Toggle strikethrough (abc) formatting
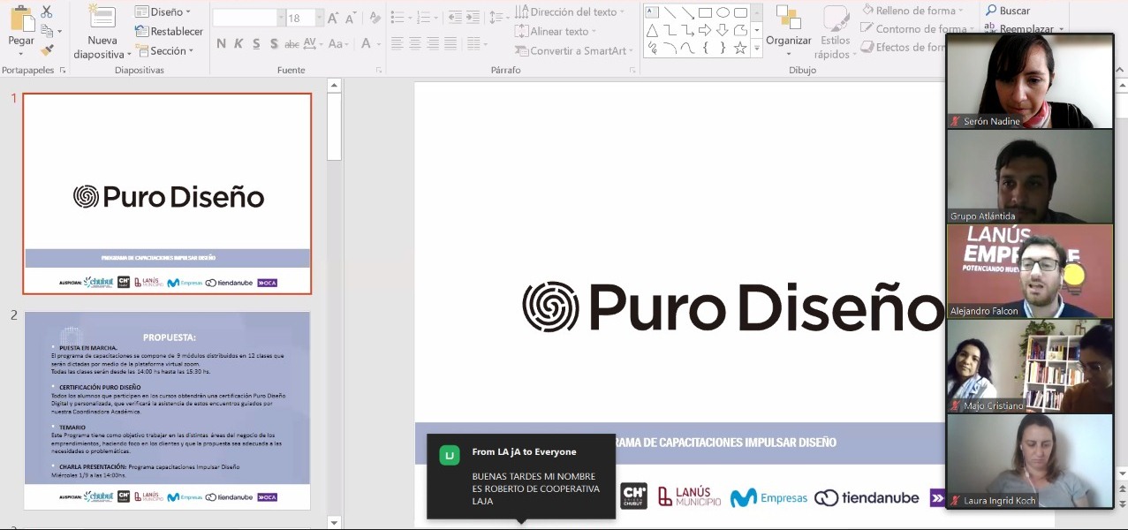The image size is (1128, 530). pos(291,43)
